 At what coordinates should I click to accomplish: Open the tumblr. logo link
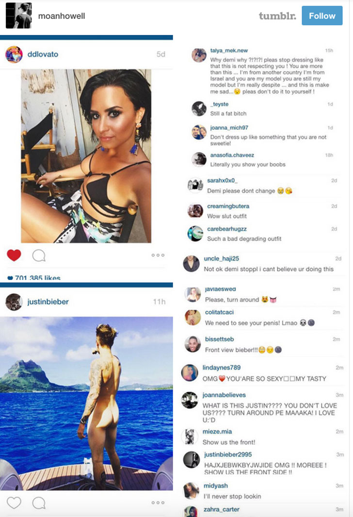click(277, 16)
